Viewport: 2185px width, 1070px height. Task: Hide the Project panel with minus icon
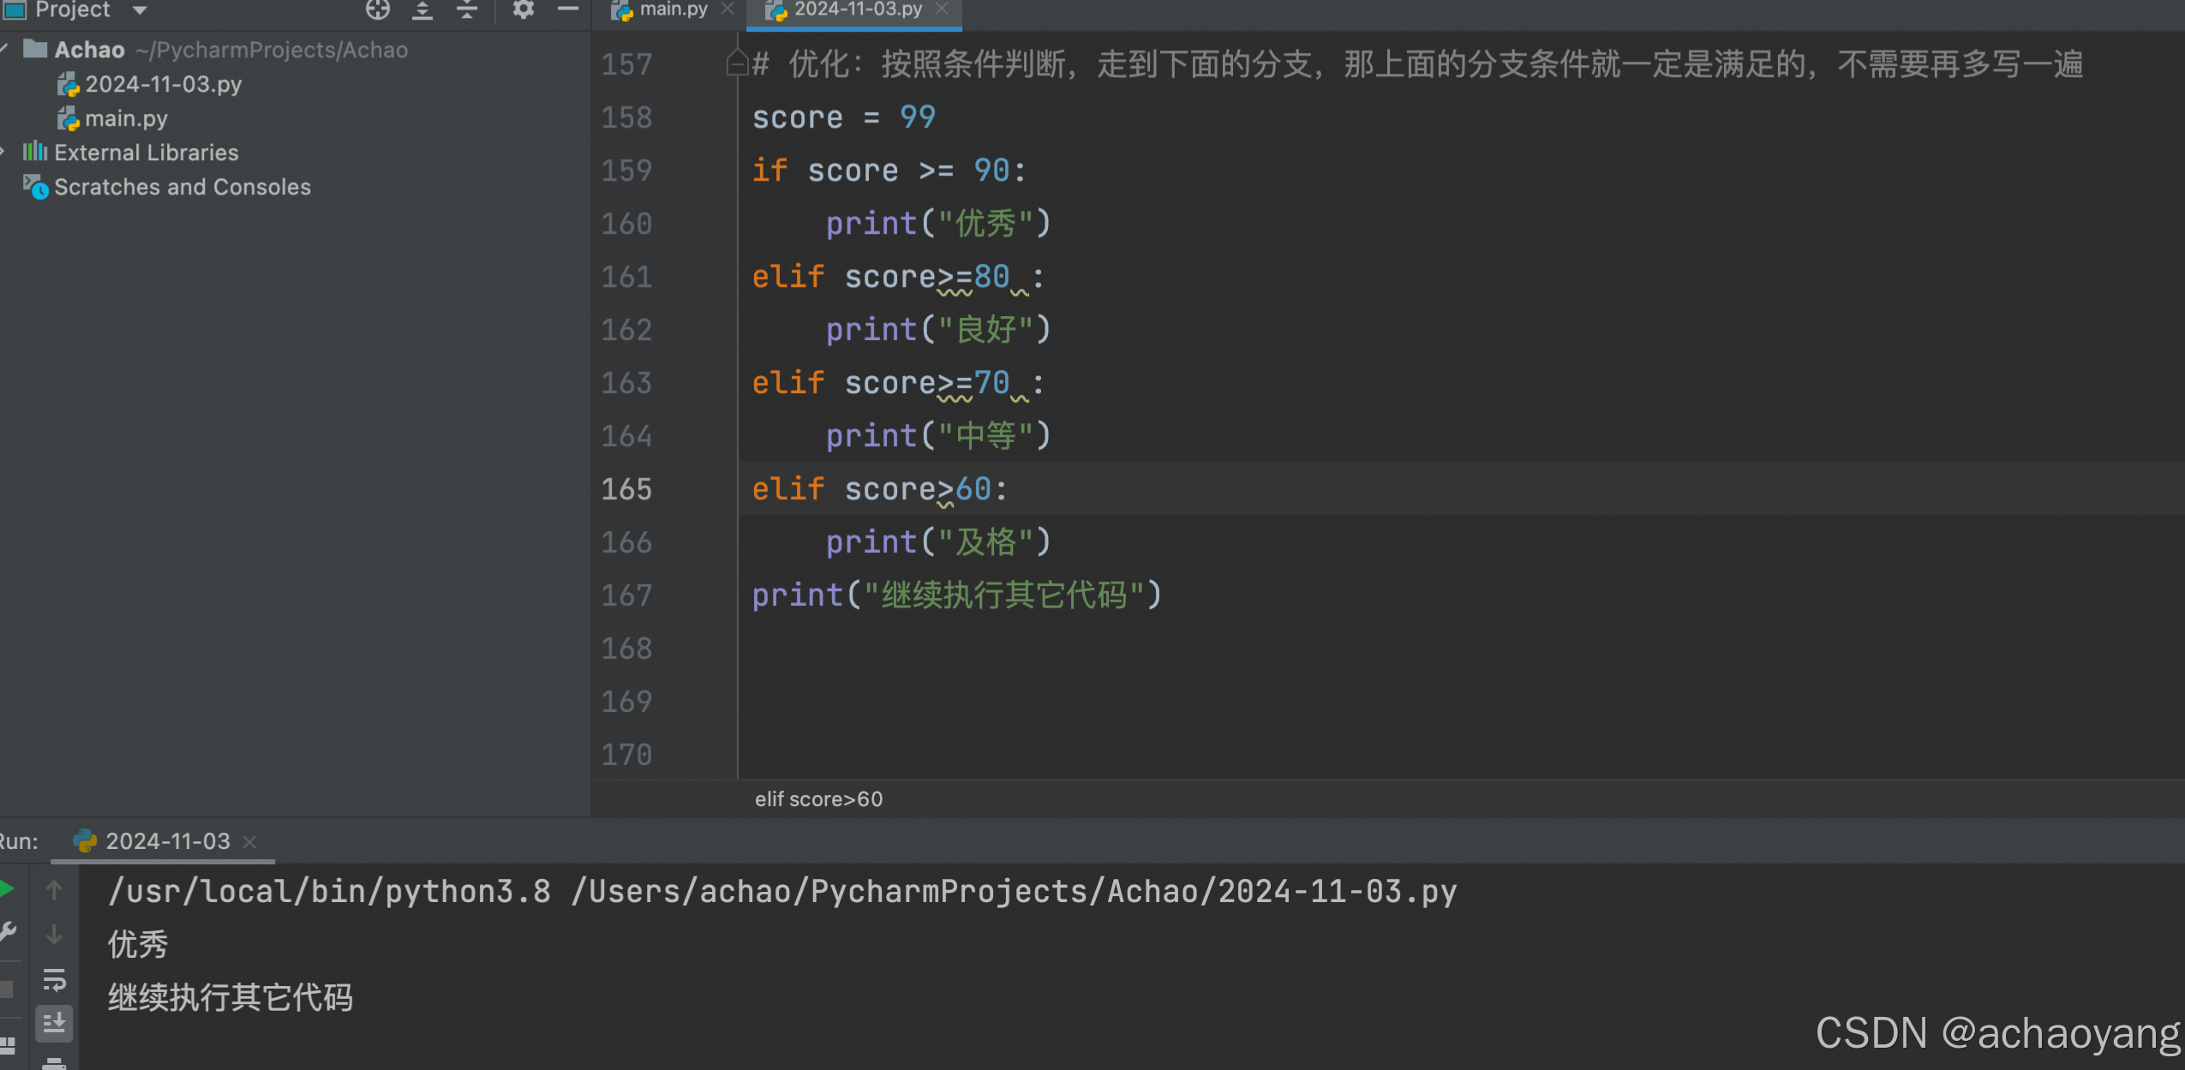click(x=568, y=9)
